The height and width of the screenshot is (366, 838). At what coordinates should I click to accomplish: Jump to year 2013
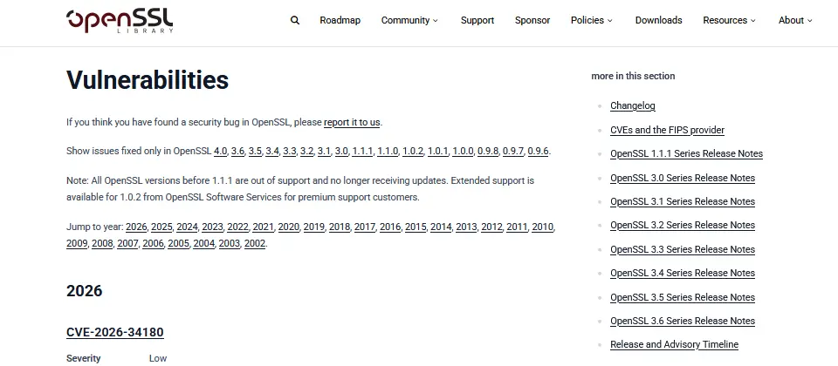coord(466,227)
